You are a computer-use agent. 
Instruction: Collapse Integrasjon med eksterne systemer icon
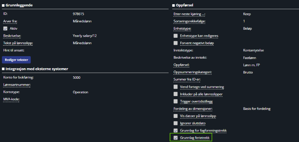point(3,69)
